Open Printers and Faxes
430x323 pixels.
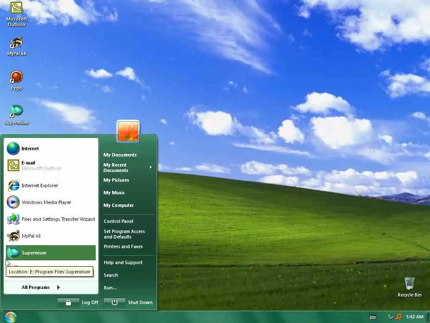[x=123, y=246]
